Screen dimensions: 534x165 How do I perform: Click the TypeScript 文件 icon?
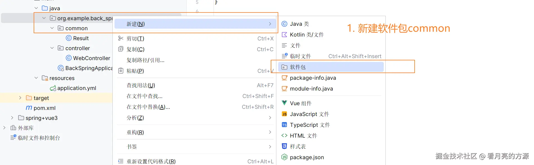[x=284, y=125]
